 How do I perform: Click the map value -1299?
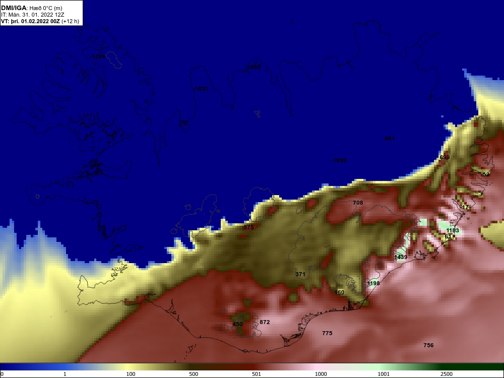[97, 56]
